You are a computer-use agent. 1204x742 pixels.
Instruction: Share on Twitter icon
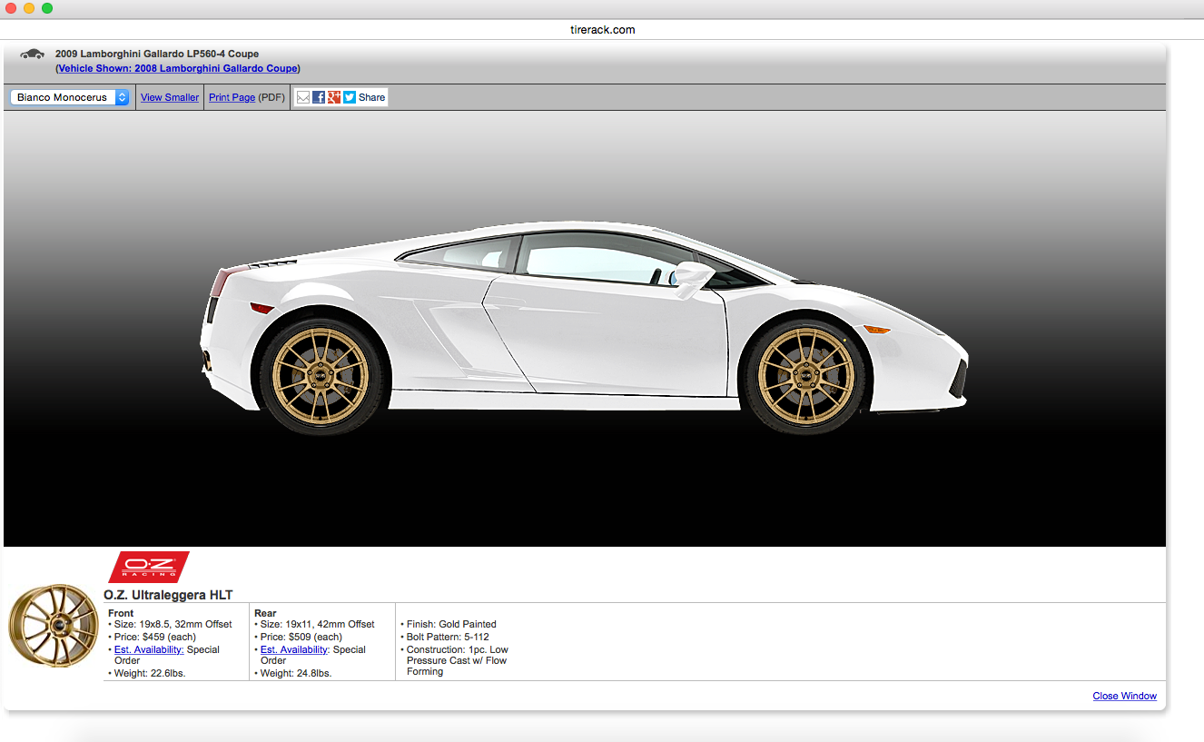click(350, 97)
